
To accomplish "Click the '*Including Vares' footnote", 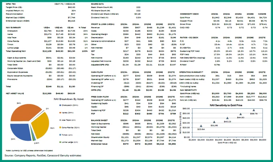I will (188, 86).
